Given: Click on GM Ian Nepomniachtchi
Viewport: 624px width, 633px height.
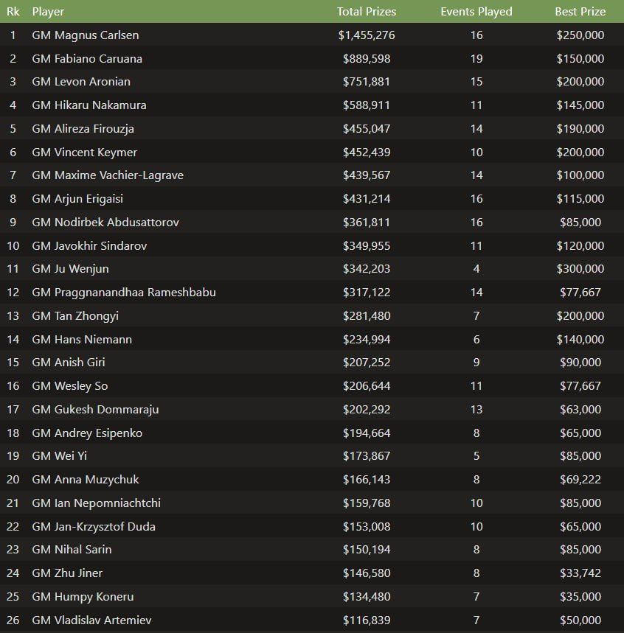Looking at the screenshot, I should (97, 503).
